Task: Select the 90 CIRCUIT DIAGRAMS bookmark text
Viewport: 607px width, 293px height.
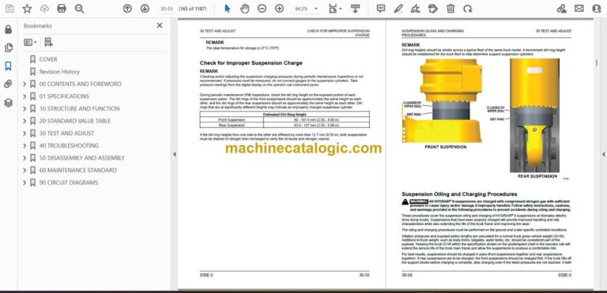Action: 69,182
